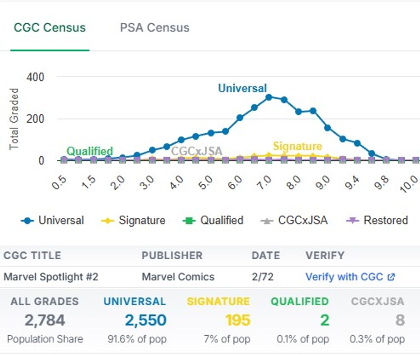The width and height of the screenshot is (420, 355).
Task: Open the PSA Census tab
Action: pyautogui.click(x=155, y=28)
